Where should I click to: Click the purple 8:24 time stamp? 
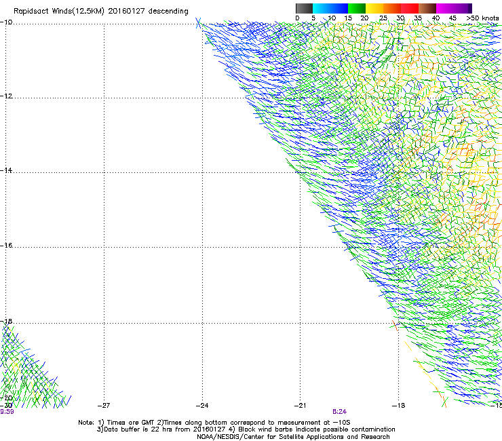coord(340,412)
